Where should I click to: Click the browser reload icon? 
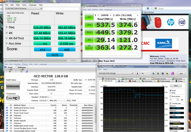tap(152, 8)
